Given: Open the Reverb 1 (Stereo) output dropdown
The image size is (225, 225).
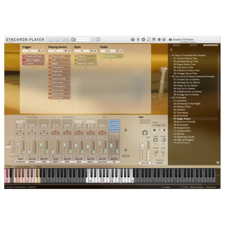Looking at the screenshot, I should [x=159, y=160].
